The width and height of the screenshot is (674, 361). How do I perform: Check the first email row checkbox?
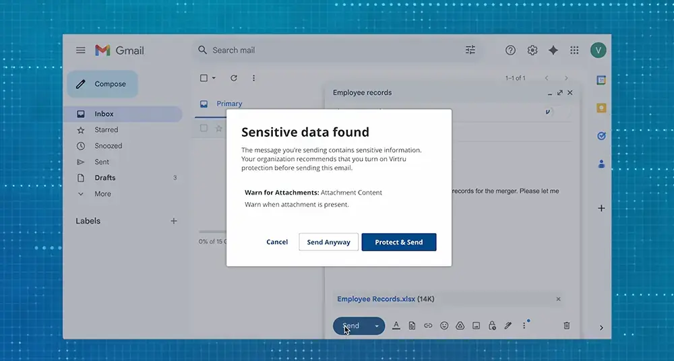[x=204, y=128]
